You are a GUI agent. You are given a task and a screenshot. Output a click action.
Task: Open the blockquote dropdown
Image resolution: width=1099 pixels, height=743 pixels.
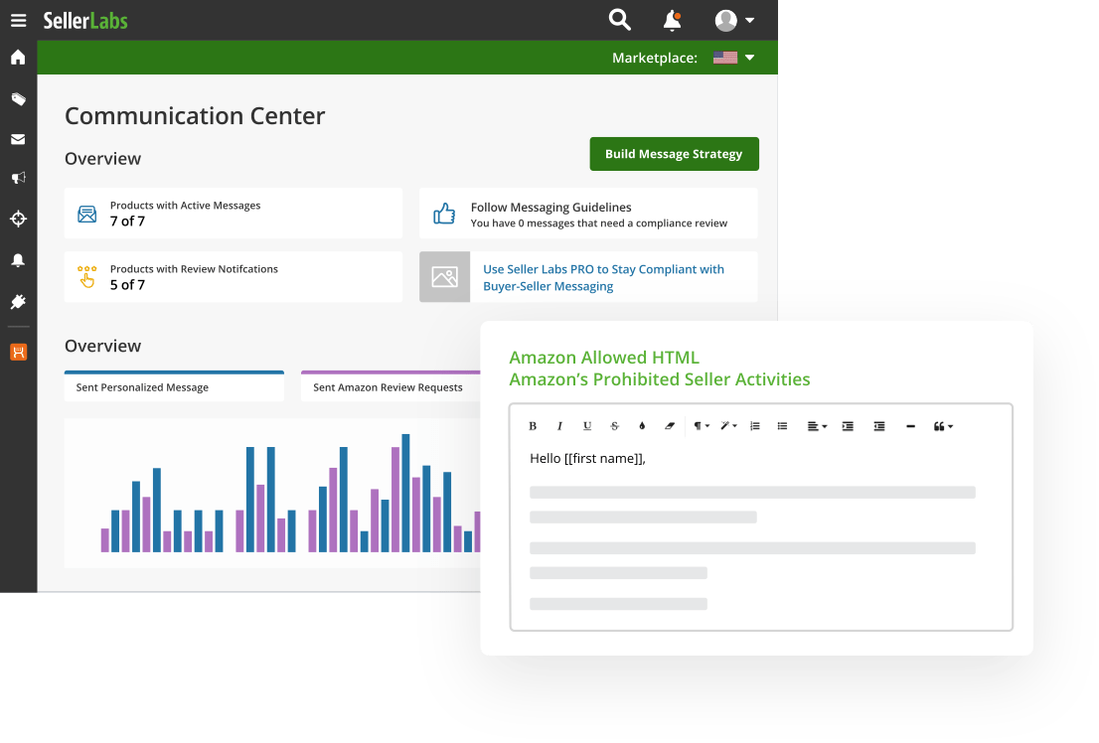point(943,426)
